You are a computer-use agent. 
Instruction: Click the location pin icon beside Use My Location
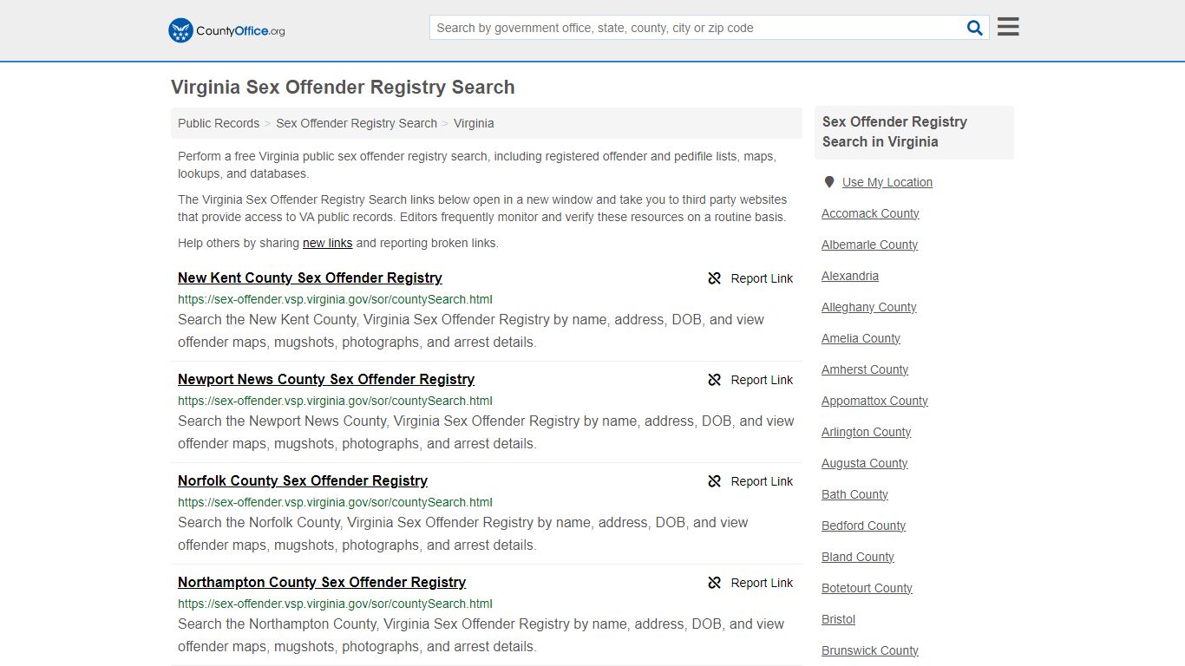click(829, 182)
